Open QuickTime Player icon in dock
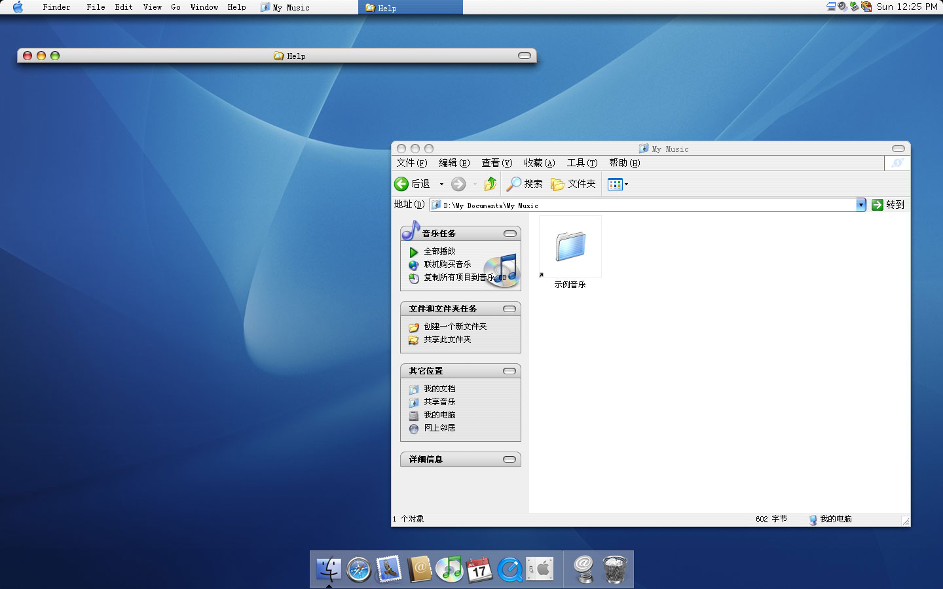Viewport: 943px width, 589px height. tap(510, 569)
